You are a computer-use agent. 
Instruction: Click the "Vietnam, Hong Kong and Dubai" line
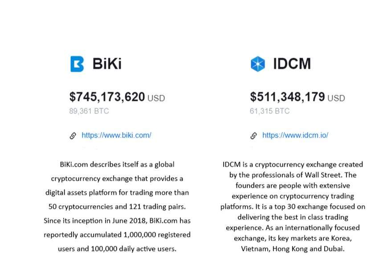(293, 248)
